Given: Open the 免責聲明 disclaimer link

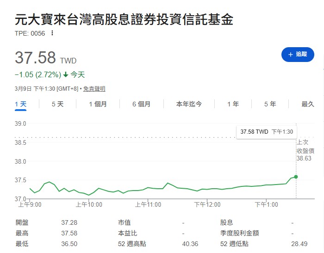Looking at the screenshot, I should coord(94,89).
